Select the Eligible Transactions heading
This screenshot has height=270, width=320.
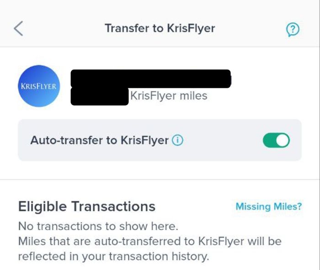point(86,206)
